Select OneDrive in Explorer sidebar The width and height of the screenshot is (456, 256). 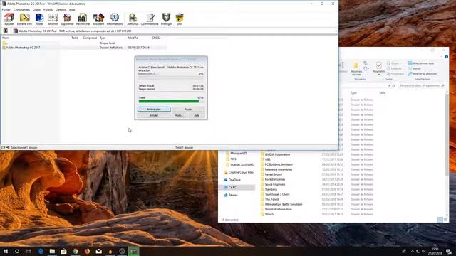[232, 180]
